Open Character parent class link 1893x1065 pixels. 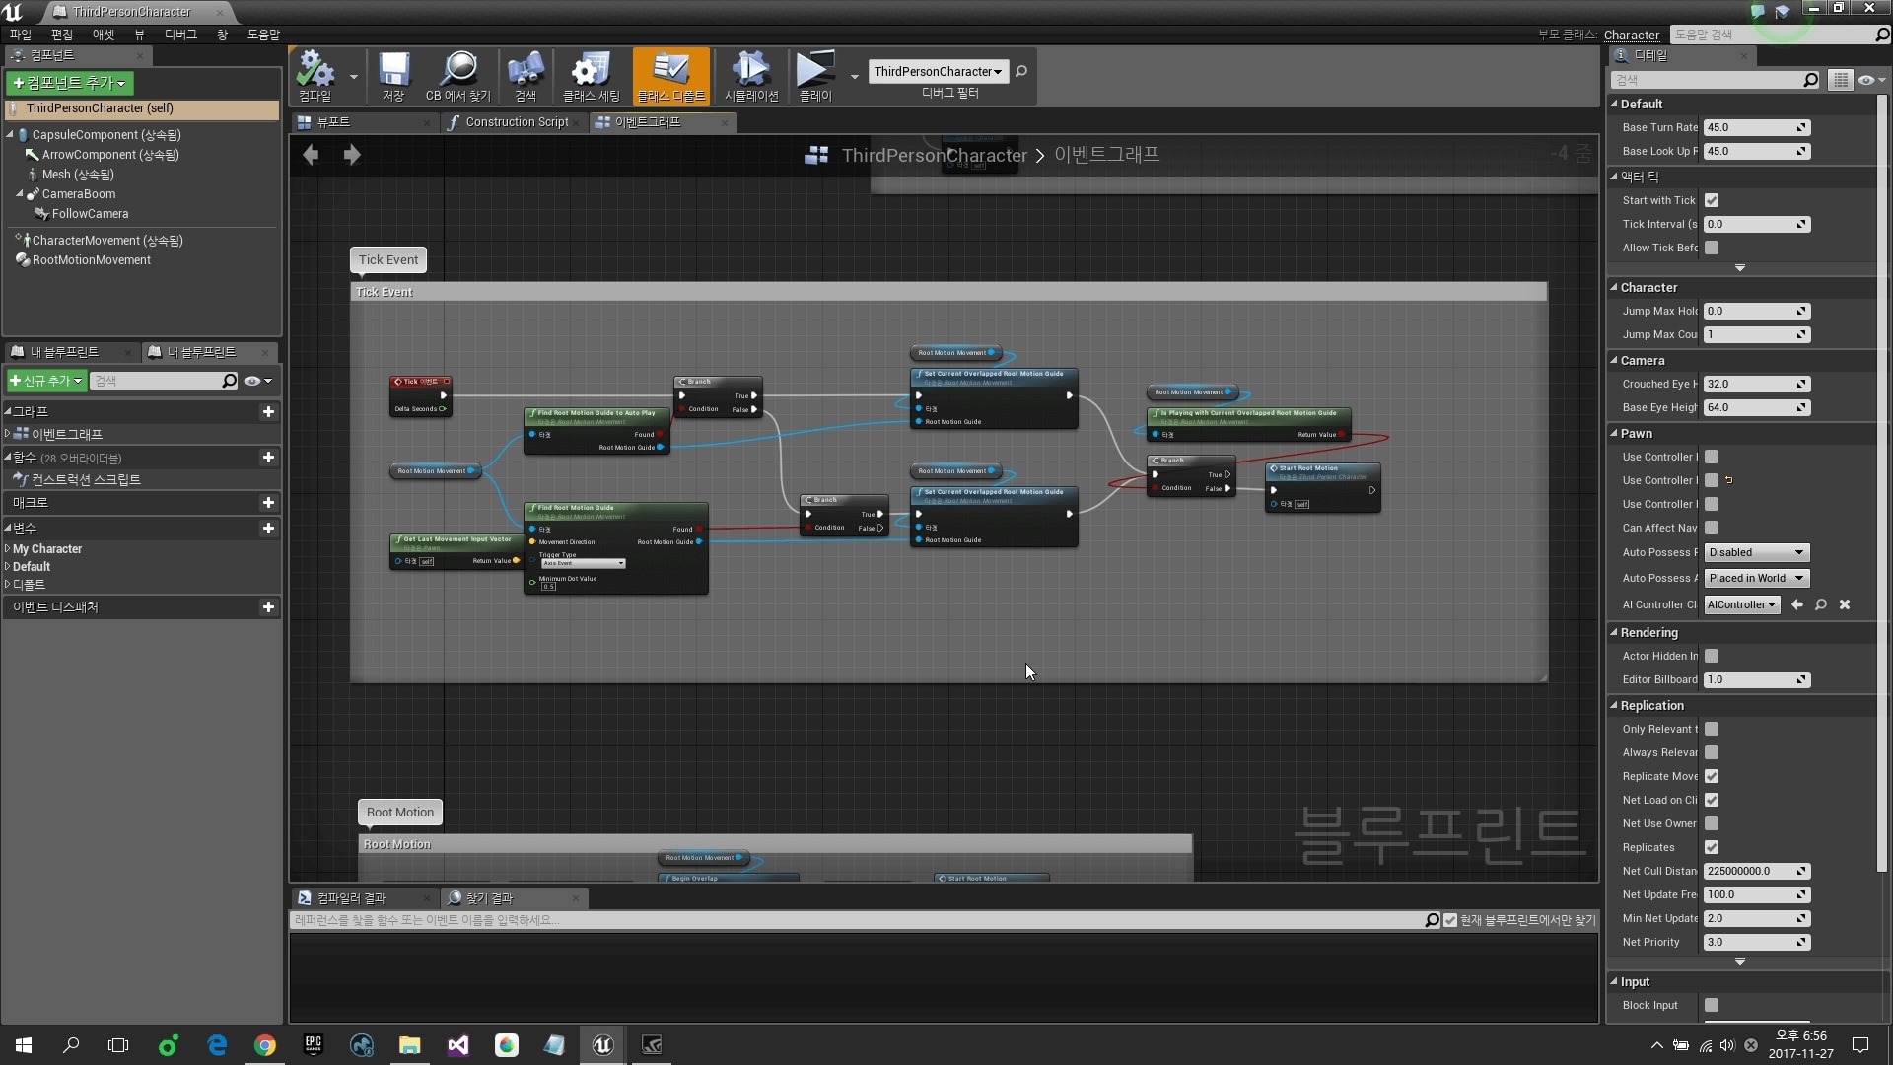click(x=1632, y=35)
